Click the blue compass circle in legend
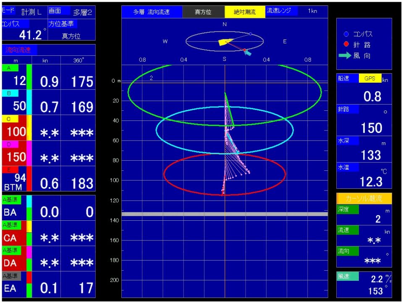This screenshot has height=303, width=403. pyautogui.click(x=346, y=34)
